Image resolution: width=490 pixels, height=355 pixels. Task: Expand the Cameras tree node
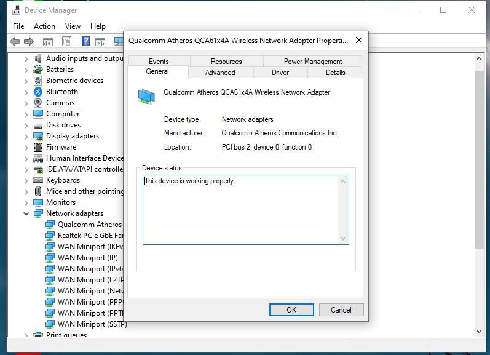[26, 103]
